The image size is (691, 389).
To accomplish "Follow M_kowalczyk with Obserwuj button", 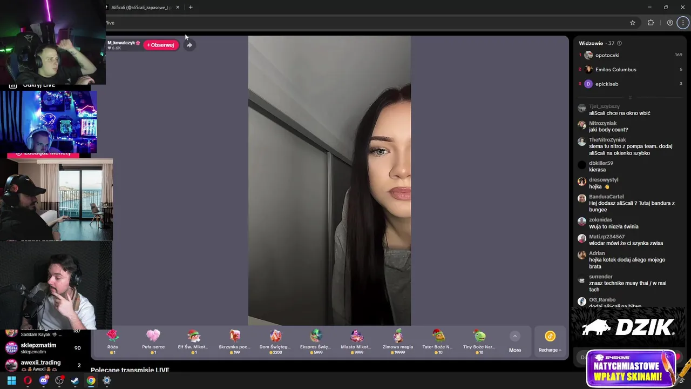I will pos(160,45).
